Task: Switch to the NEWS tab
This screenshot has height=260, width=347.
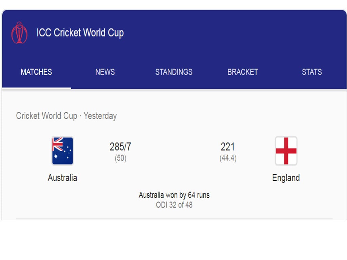Action: [x=105, y=72]
